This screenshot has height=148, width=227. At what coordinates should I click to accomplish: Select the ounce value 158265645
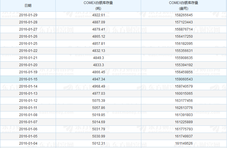tap(184, 15)
